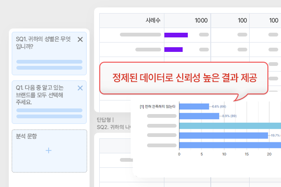Click the axis value 10 on the chart
The height and width of the screenshot is (187, 281).
pos(224,154)
